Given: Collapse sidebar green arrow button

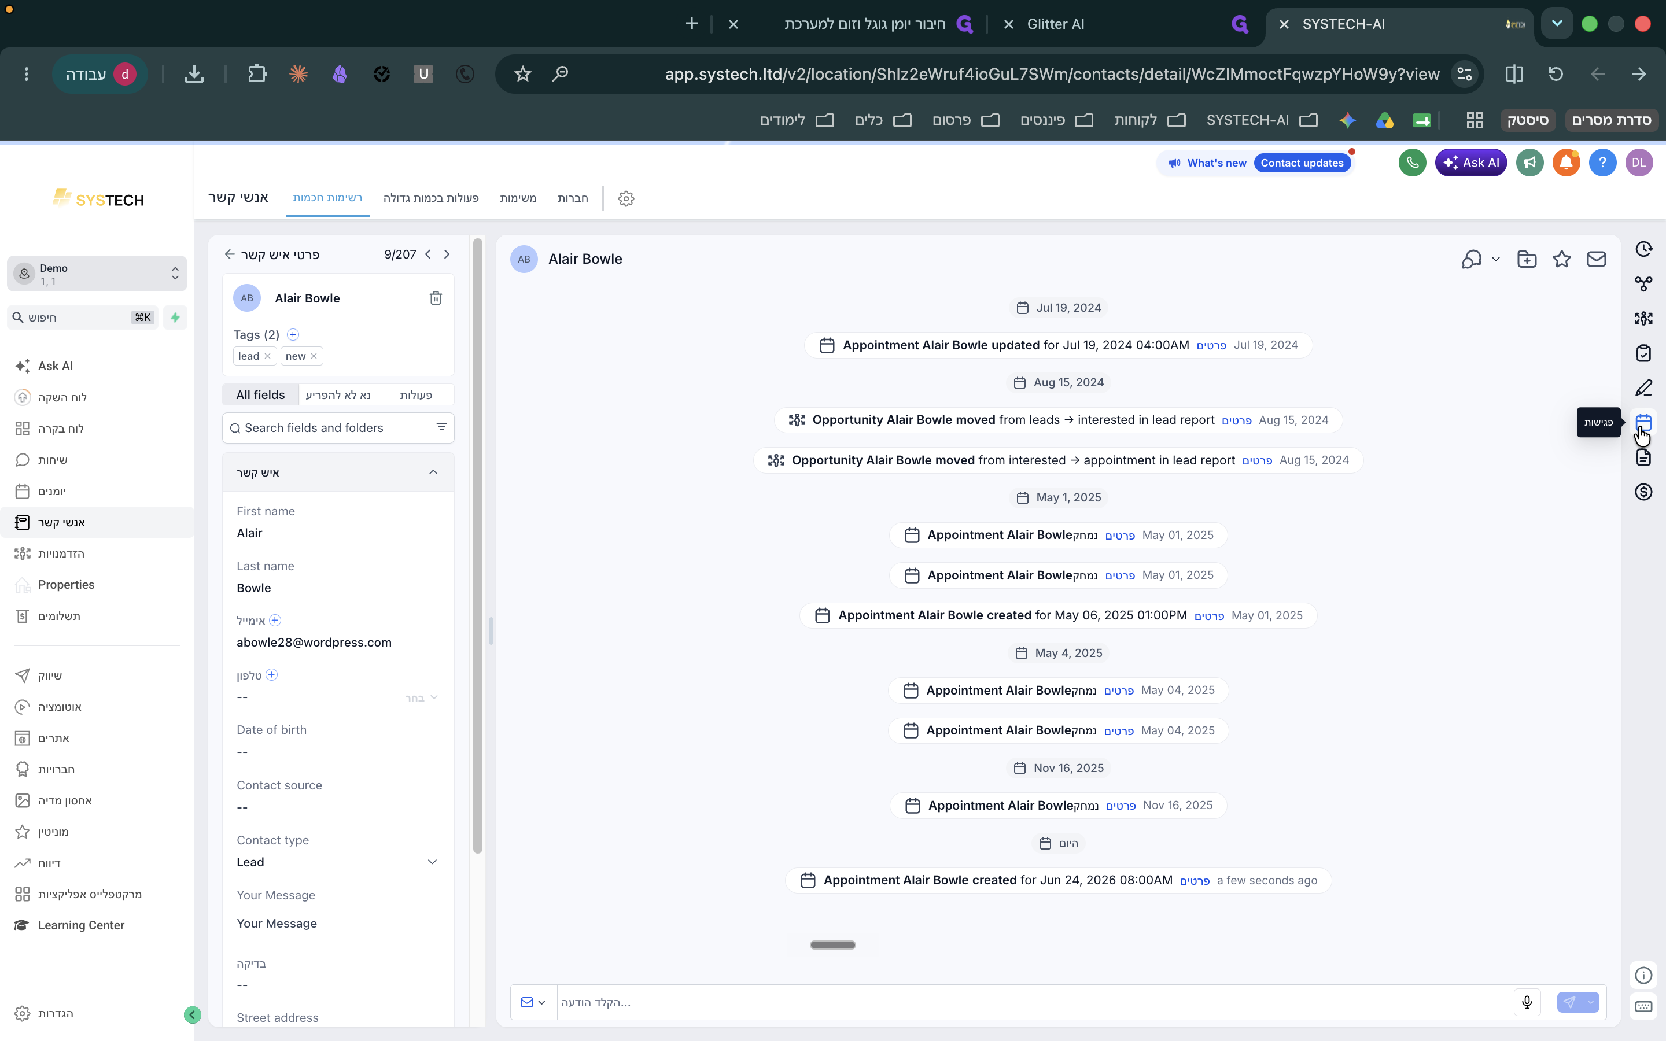Looking at the screenshot, I should [x=192, y=1014].
